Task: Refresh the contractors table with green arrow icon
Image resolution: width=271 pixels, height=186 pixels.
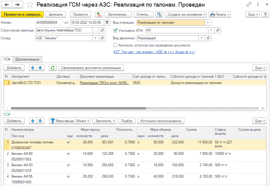Action: tap(52, 68)
